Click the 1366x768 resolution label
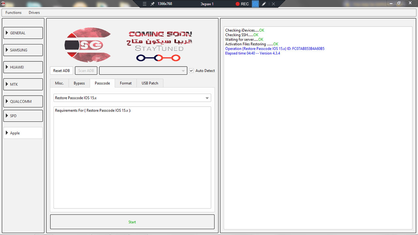Image resolution: width=418 pixels, height=235 pixels. [165, 4]
